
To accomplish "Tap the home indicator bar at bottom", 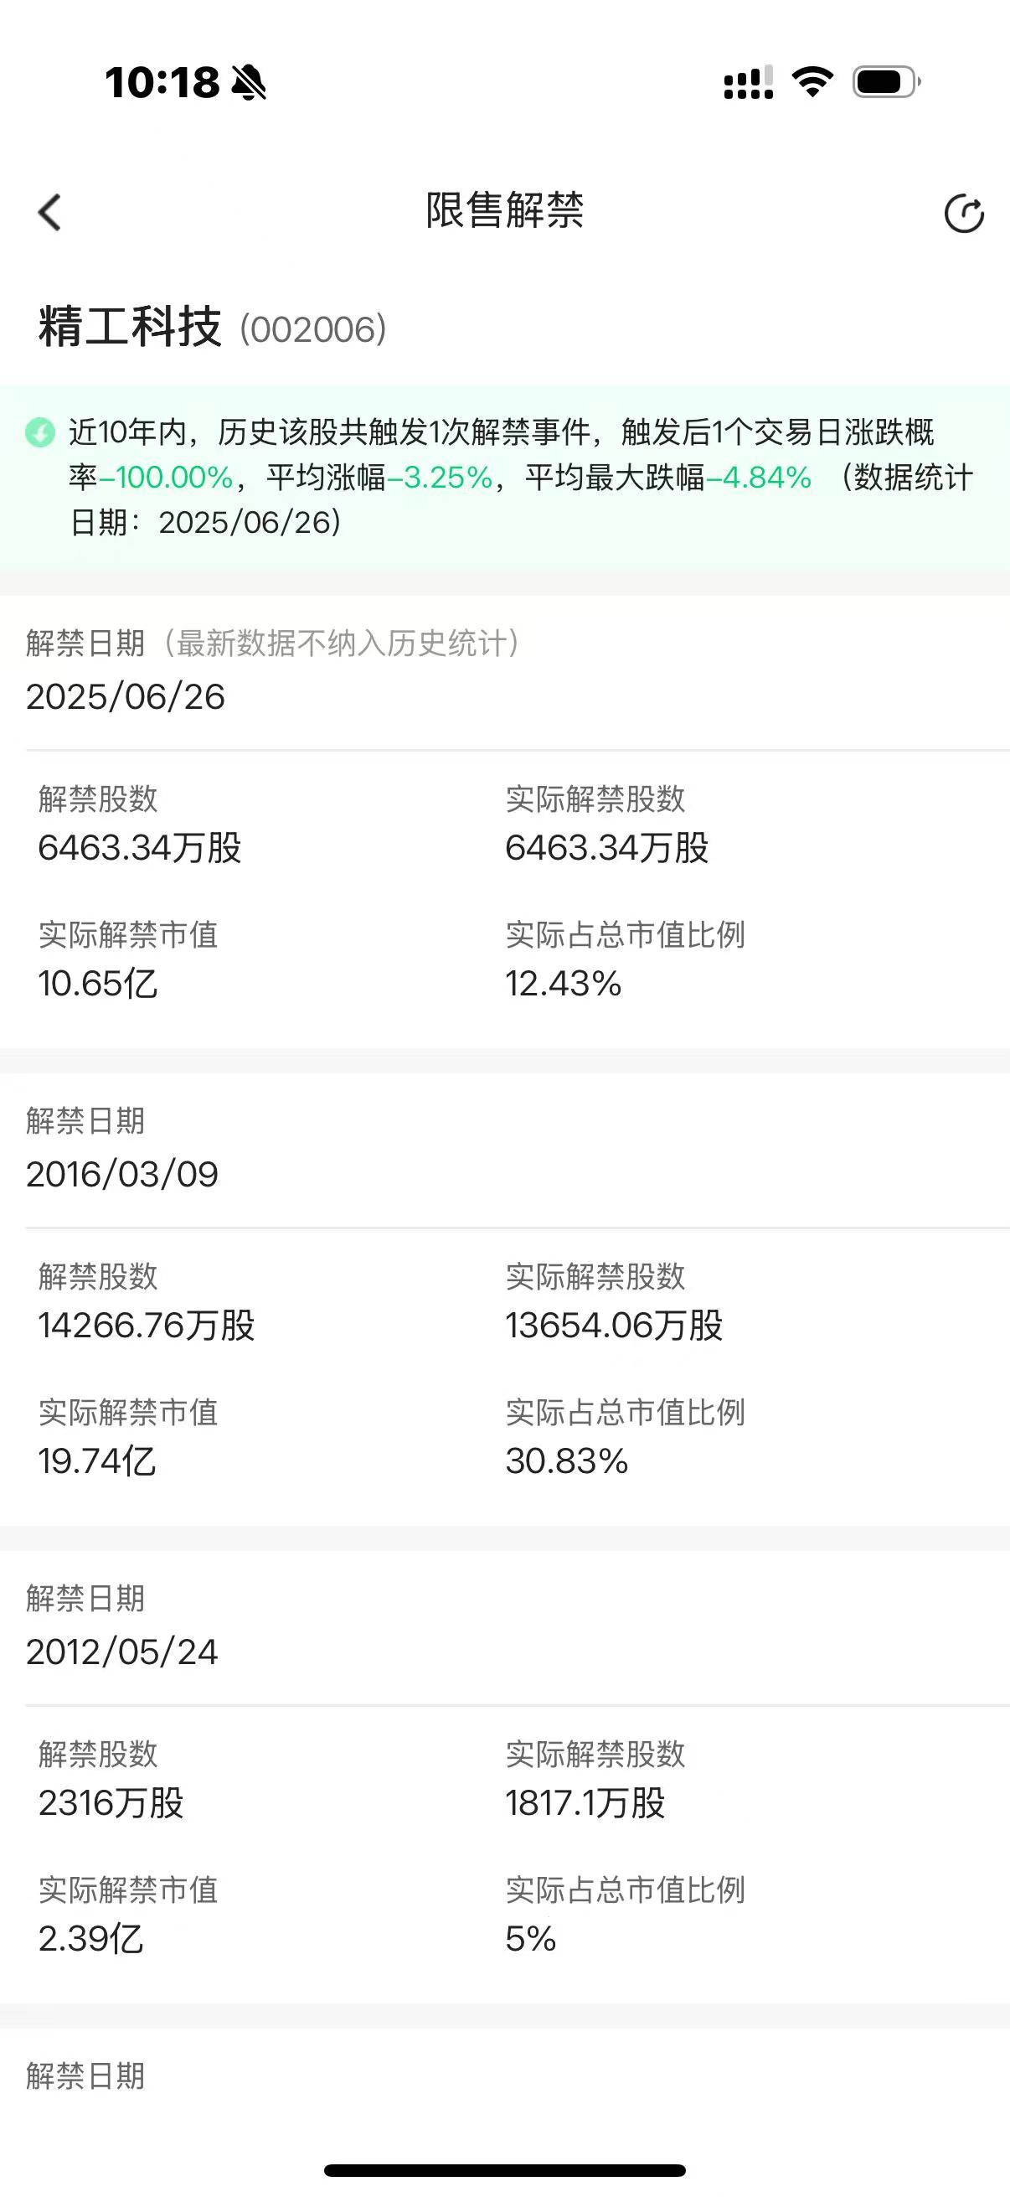I will click(504, 2169).
